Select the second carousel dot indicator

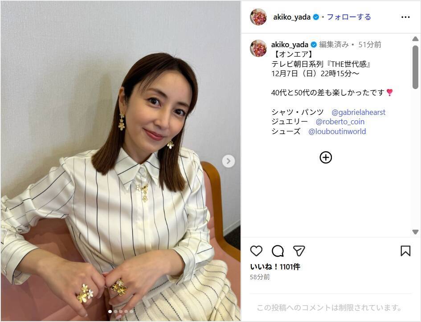115,312
